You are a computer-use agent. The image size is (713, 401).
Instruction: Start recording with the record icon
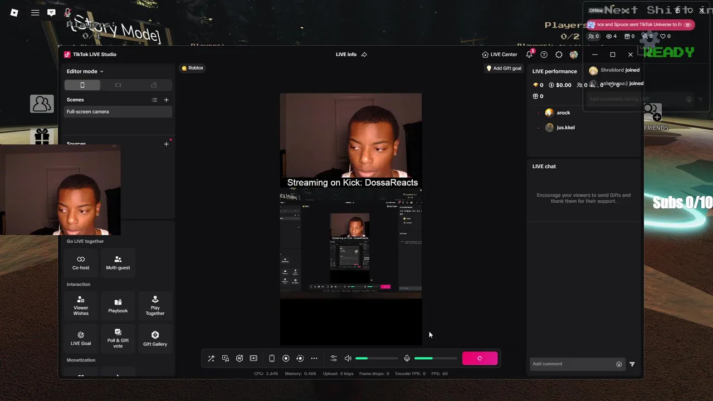[286, 359]
